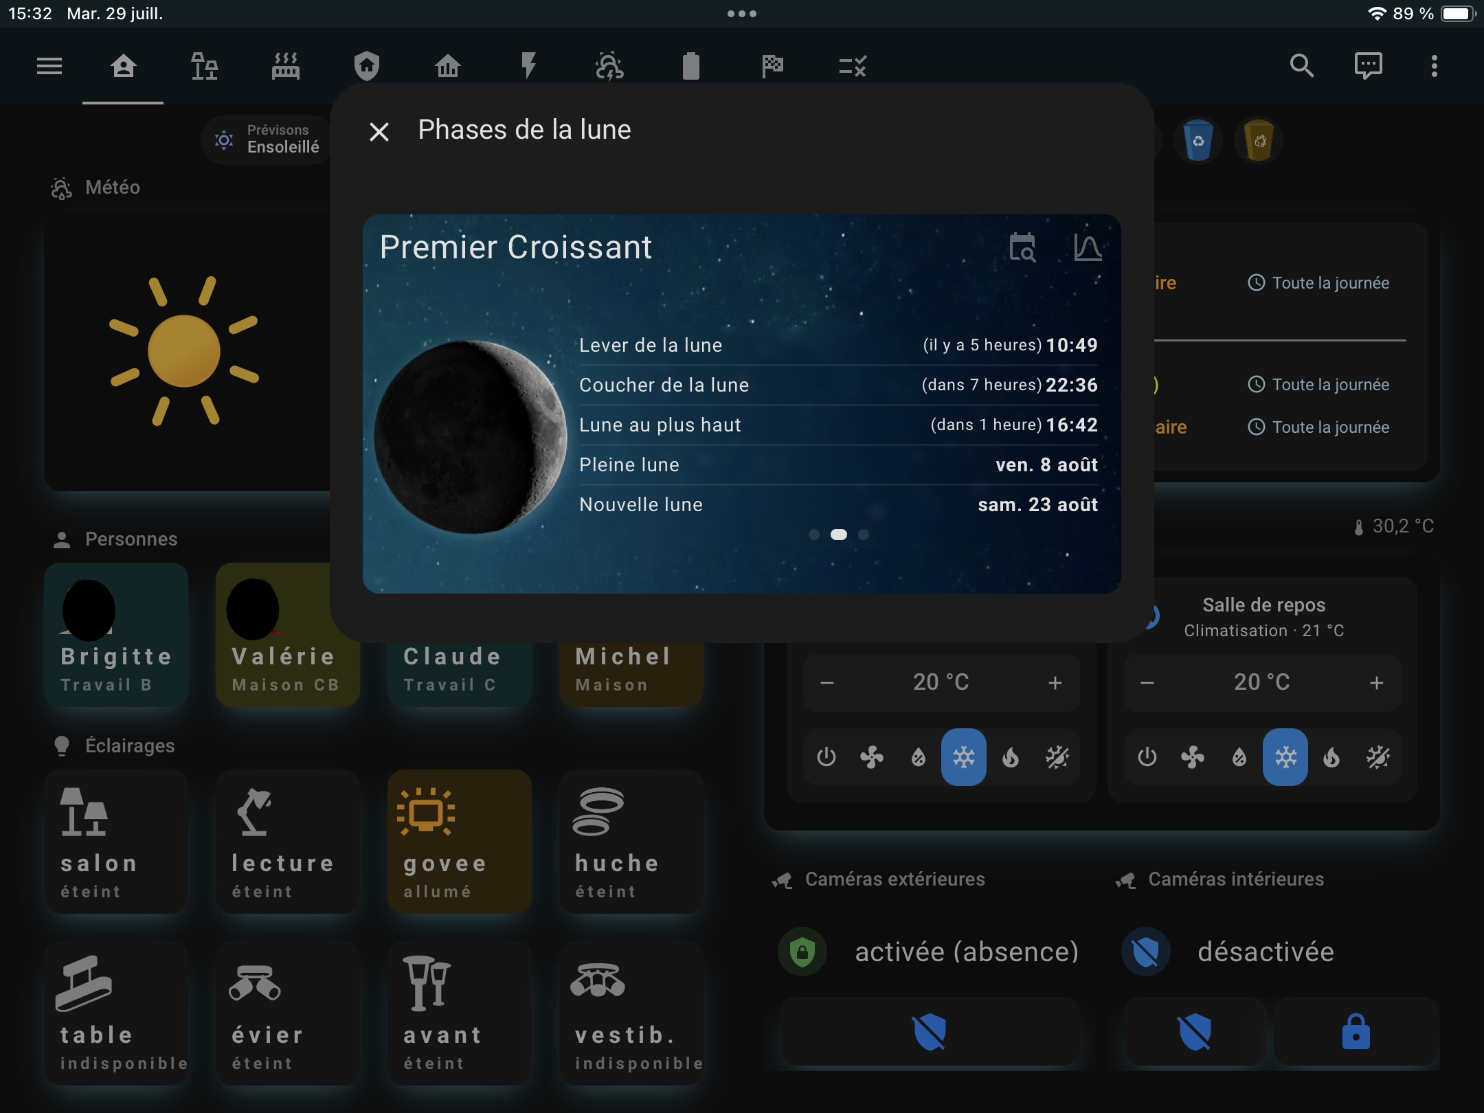This screenshot has width=1484, height=1113.
Task: Click the blue padlock camera button
Action: (1356, 1031)
